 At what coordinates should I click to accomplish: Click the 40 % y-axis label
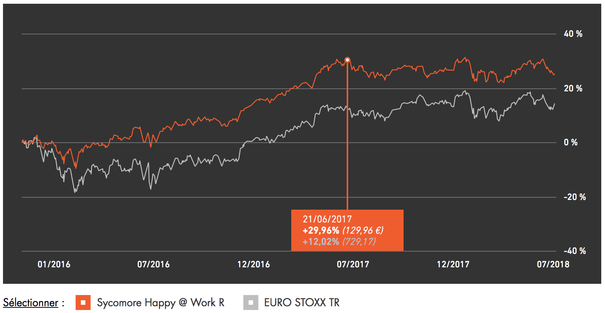pyautogui.click(x=573, y=34)
